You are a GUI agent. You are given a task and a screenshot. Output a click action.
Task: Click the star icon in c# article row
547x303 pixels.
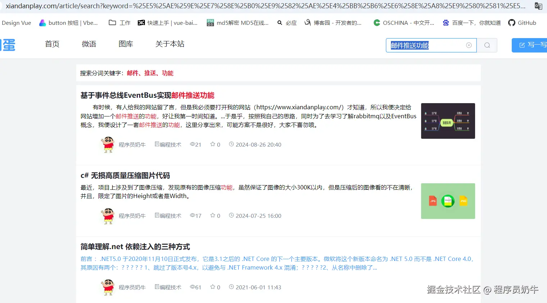(x=213, y=215)
